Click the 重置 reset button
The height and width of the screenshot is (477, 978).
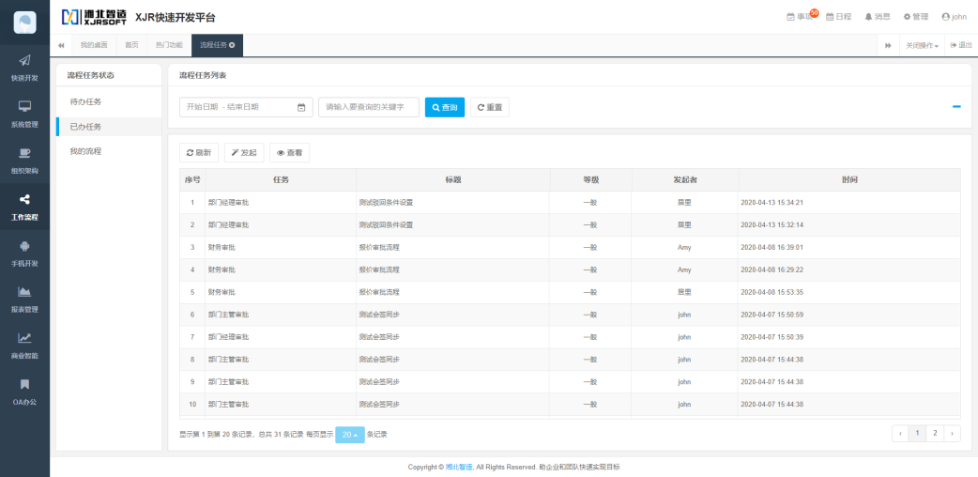pyautogui.click(x=490, y=107)
